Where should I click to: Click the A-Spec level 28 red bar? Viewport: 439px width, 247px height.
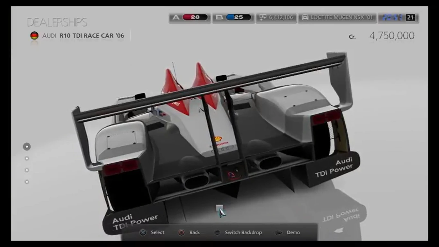(x=195, y=17)
